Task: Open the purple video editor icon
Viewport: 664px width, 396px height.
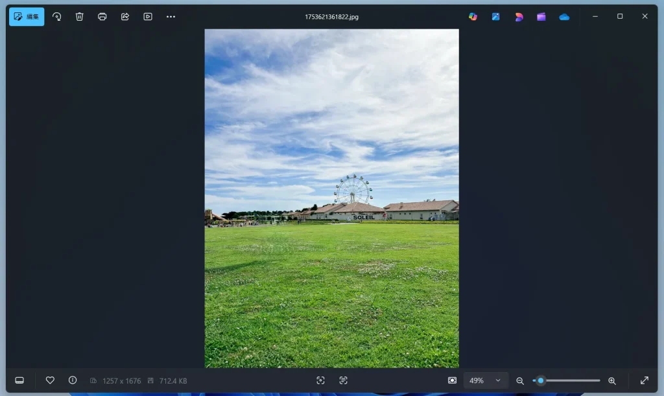Action: [541, 16]
